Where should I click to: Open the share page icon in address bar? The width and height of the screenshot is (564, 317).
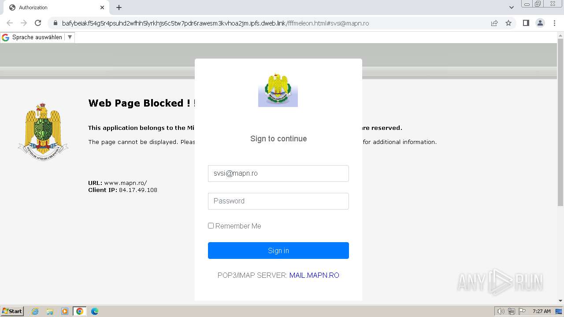pyautogui.click(x=494, y=23)
